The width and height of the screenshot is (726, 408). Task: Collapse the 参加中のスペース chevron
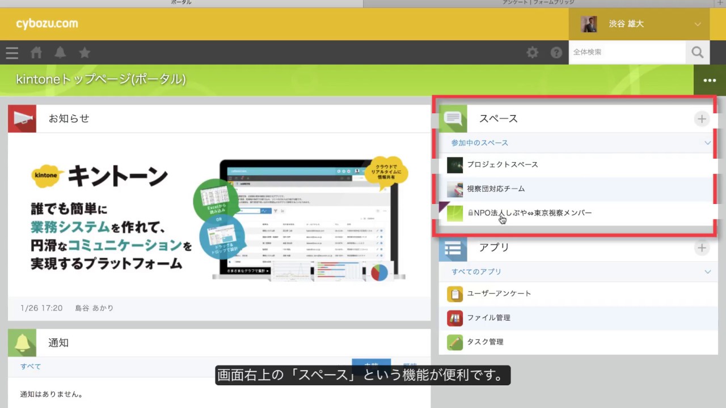(x=707, y=143)
